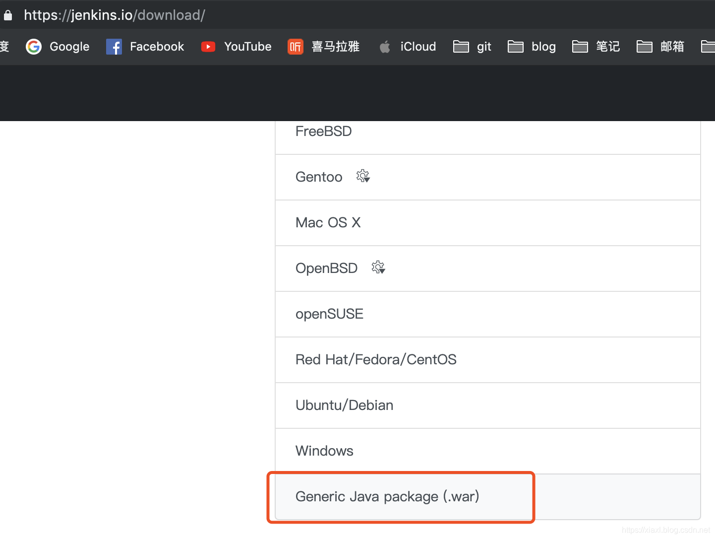Viewport: 715px width, 539px height.
Task: Expand the blog bookmarks folder
Action: pyautogui.click(x=532, y=47)
